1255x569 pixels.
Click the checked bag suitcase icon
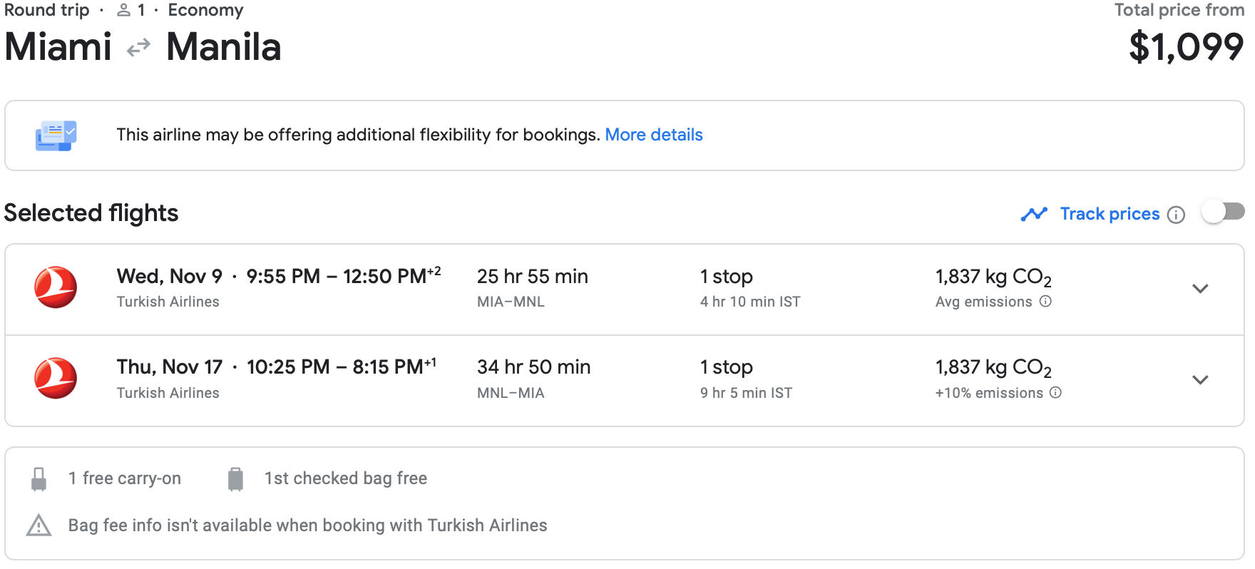235,479
